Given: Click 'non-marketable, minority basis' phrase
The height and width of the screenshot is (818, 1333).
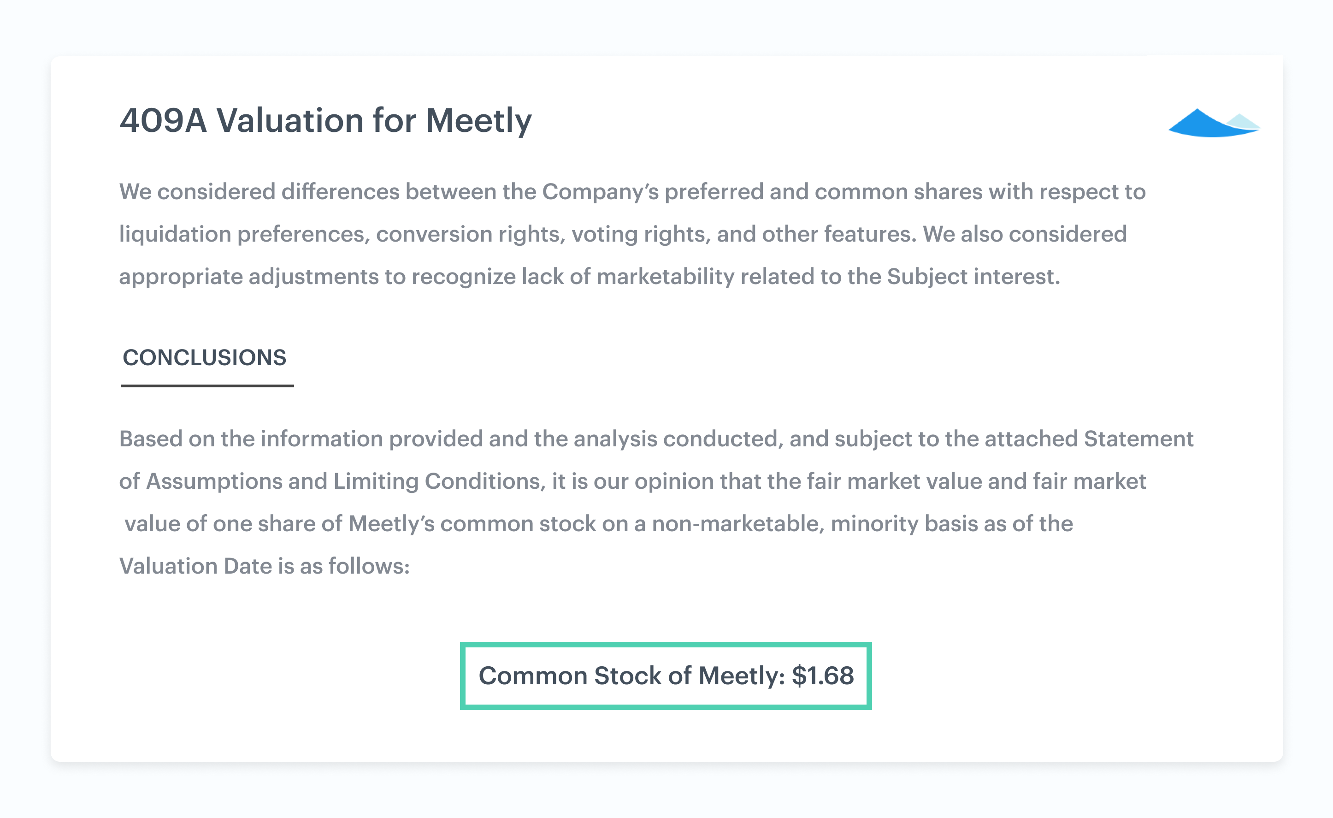Looking at the screenshot, I should [x=785, y=524].
